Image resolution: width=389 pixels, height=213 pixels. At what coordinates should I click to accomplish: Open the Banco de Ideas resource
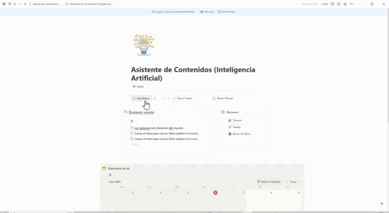[240, 134]
